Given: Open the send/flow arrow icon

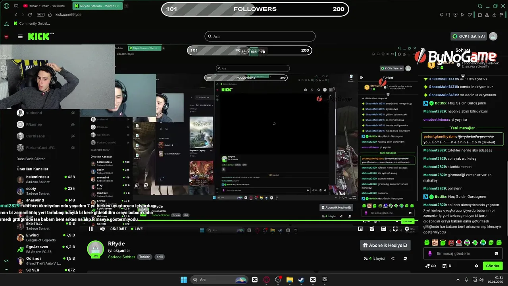Looking at the screenshot, I should coord(462,15).
